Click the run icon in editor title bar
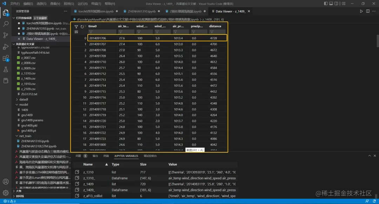Viewport: 379px width, 204px height. 361,11
